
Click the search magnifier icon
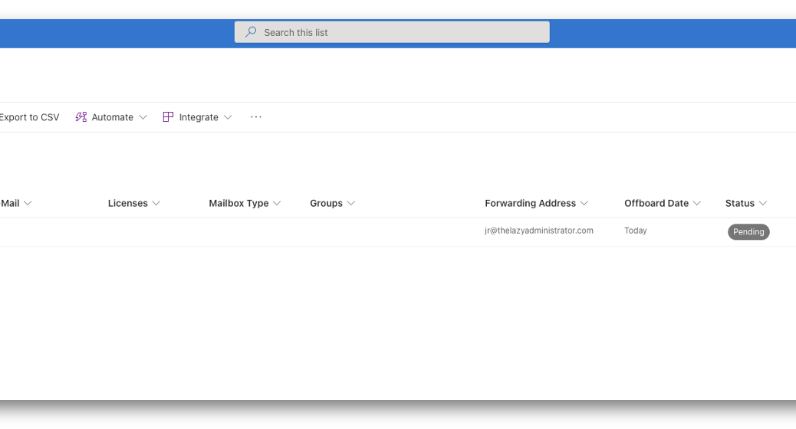click(x=251, y=32)
